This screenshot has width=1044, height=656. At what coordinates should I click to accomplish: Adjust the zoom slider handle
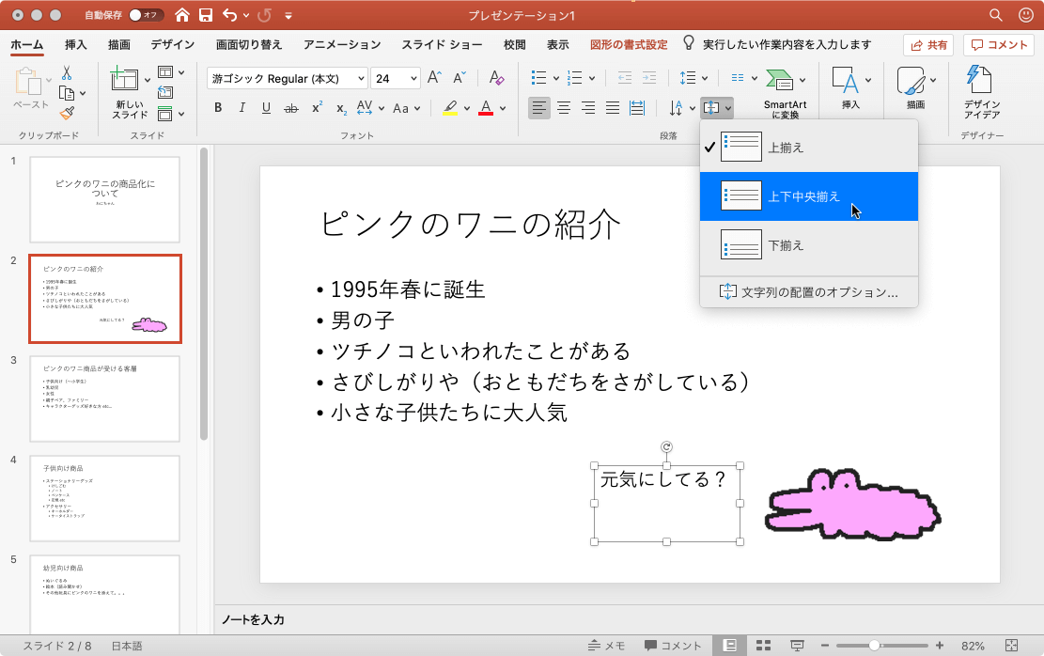tap(874, 646)
